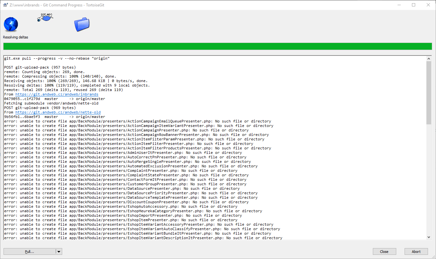Click the AutoMergeSinglePresenter.php error line
The width and height of the screenshot is (436, 259).
[x=128, y=162]
